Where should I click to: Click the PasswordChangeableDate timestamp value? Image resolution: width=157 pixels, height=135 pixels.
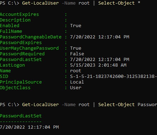(x=100, y=37)
